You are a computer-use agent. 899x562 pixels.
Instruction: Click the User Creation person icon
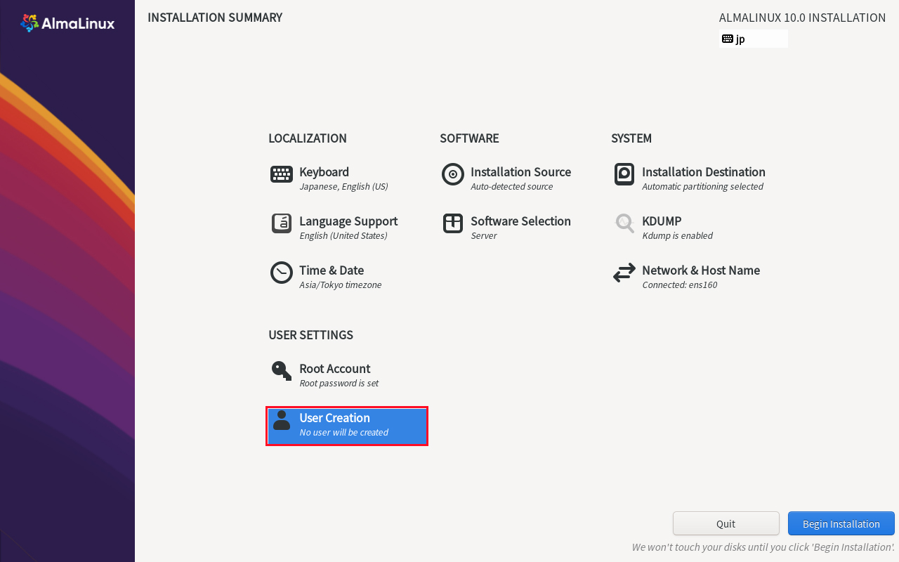click(282, 420)
